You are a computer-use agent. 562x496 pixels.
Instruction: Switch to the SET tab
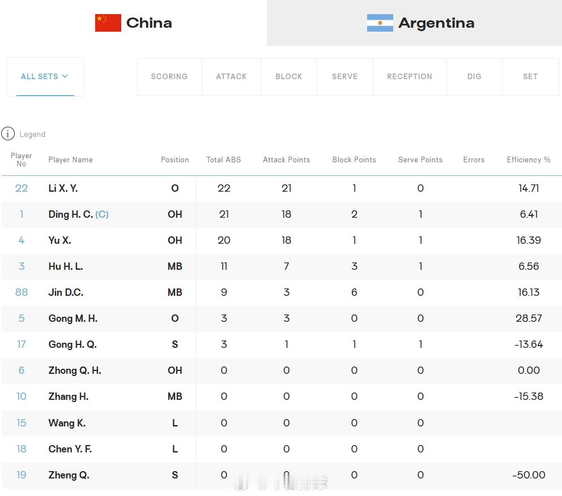(x=530, y=76)
